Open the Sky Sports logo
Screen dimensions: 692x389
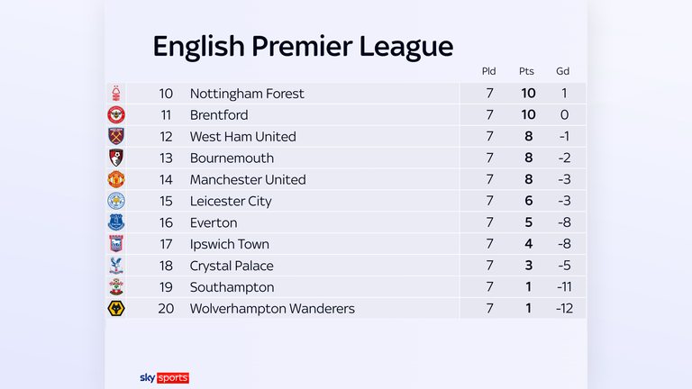[x=164, y=378]
